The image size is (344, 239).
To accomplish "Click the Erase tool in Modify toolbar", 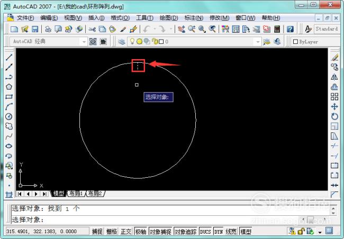I will [334, 58].
